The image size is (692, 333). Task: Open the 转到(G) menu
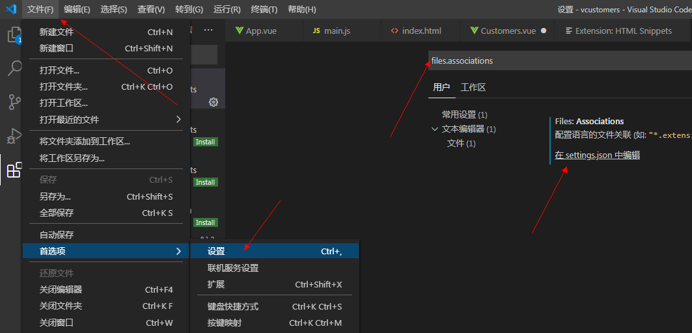(189, 9)
